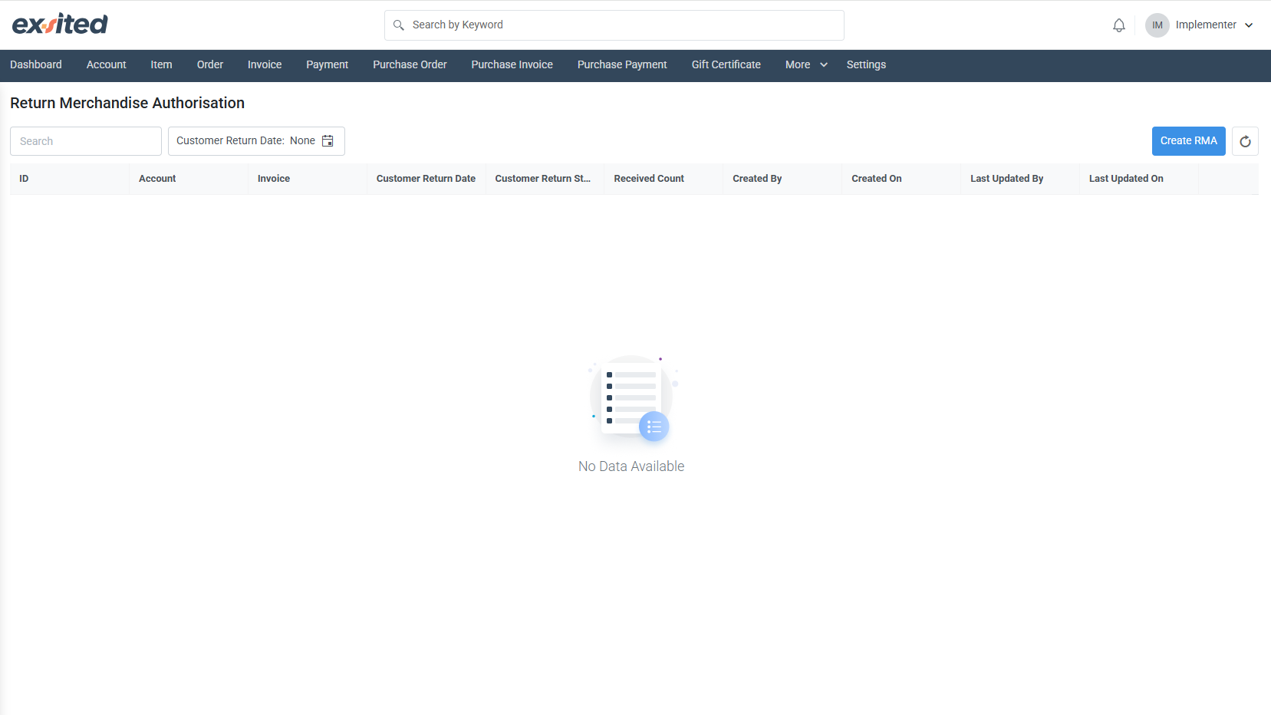Screen dimensions: 1271x715
Task: Go to the Dashboard tab
Action: click(x=36, y=65)
